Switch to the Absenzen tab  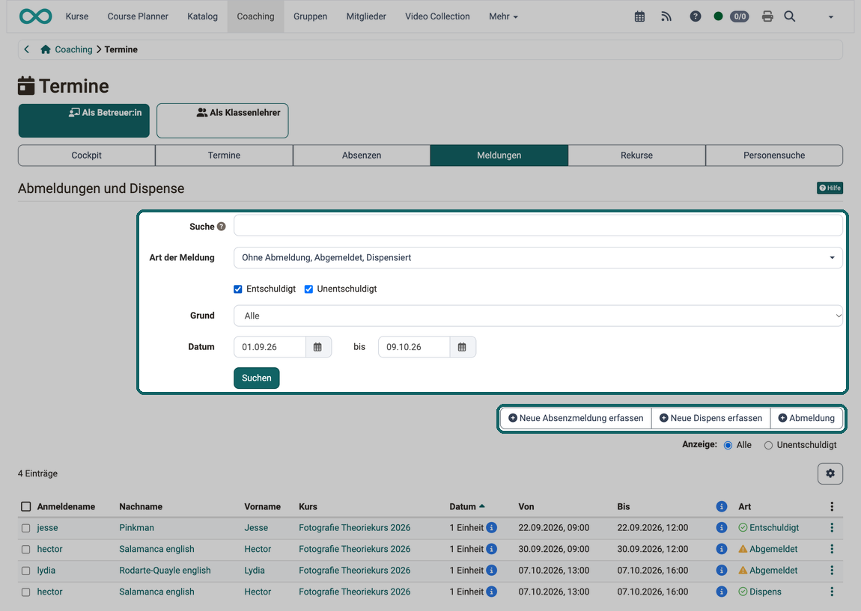pyautogui.click(x=362, y=156)
